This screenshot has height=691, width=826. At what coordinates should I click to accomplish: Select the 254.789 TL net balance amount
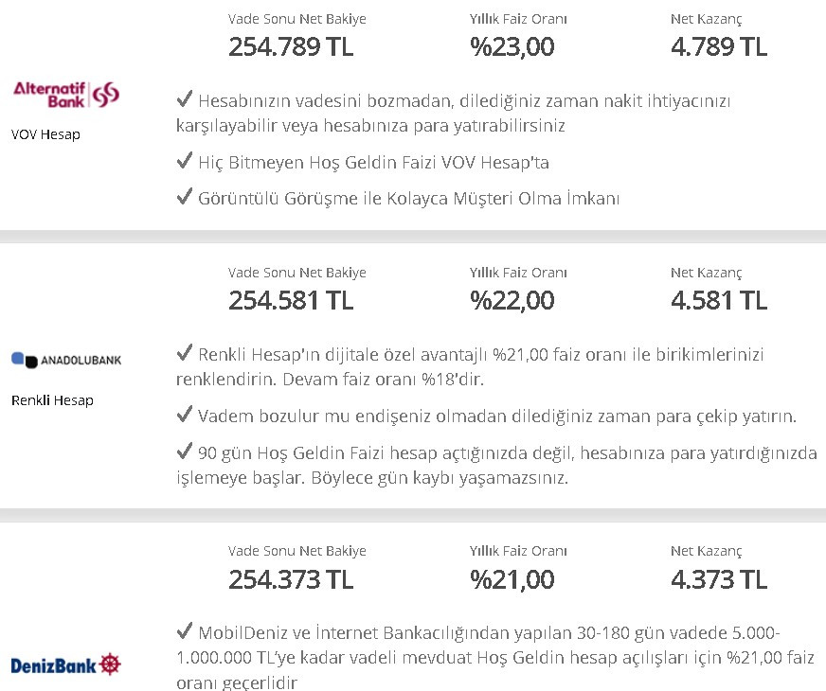coord(291,46)
